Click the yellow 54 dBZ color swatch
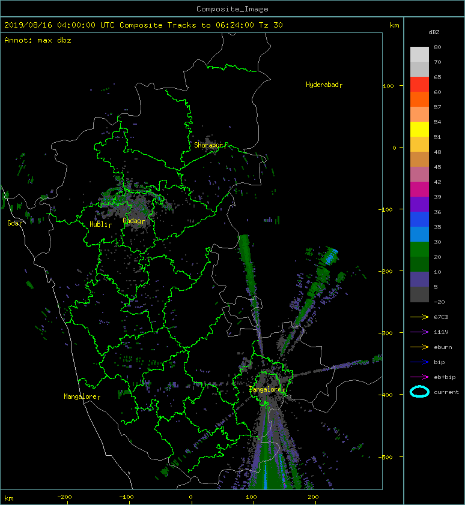The height and width of the screenshot is (505, 465). click(419, 130)
